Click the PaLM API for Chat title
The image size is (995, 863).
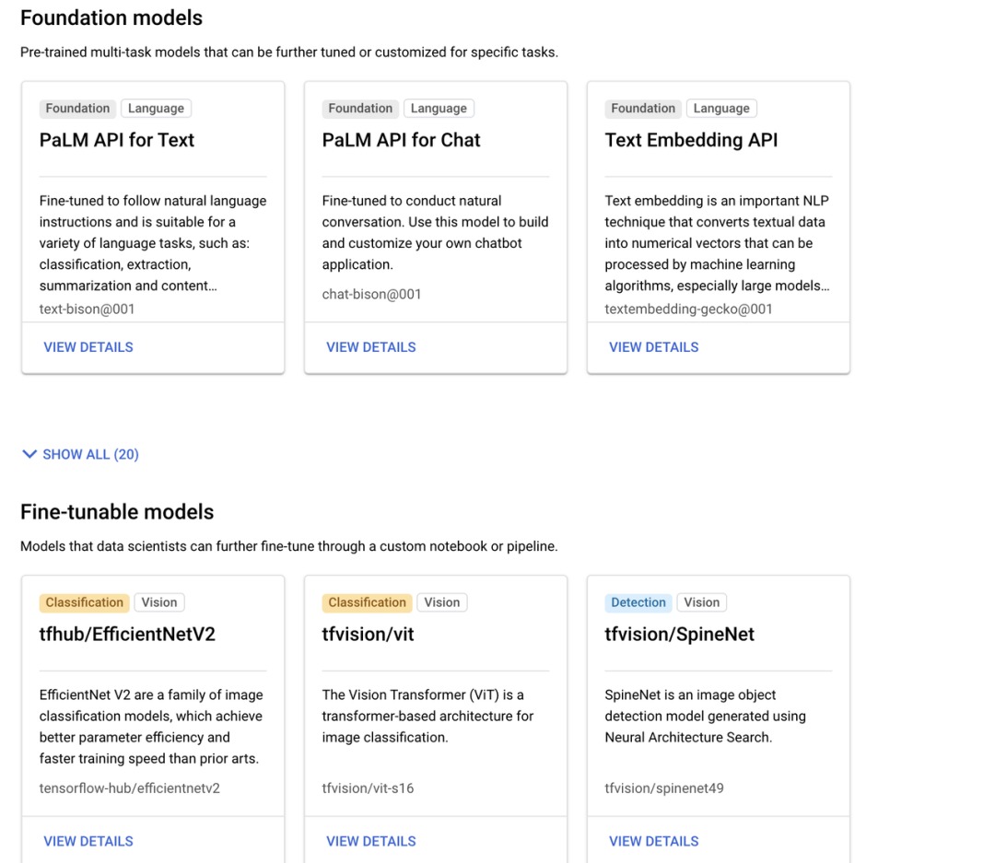click(x=401, y=140)
